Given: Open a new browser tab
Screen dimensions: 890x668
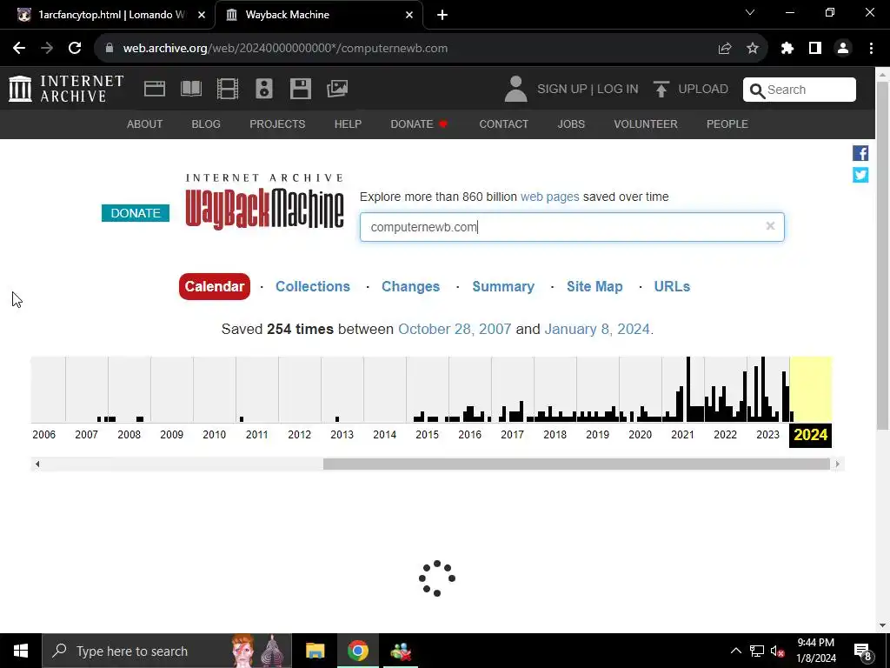Looking at the screenshot, I should click(x=442, y=15).
